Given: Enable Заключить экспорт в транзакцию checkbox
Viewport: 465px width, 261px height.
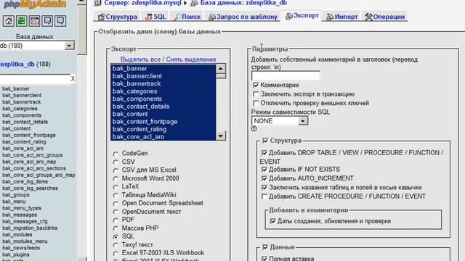Looking at the screenshot, I should click(x=256, y=94).
